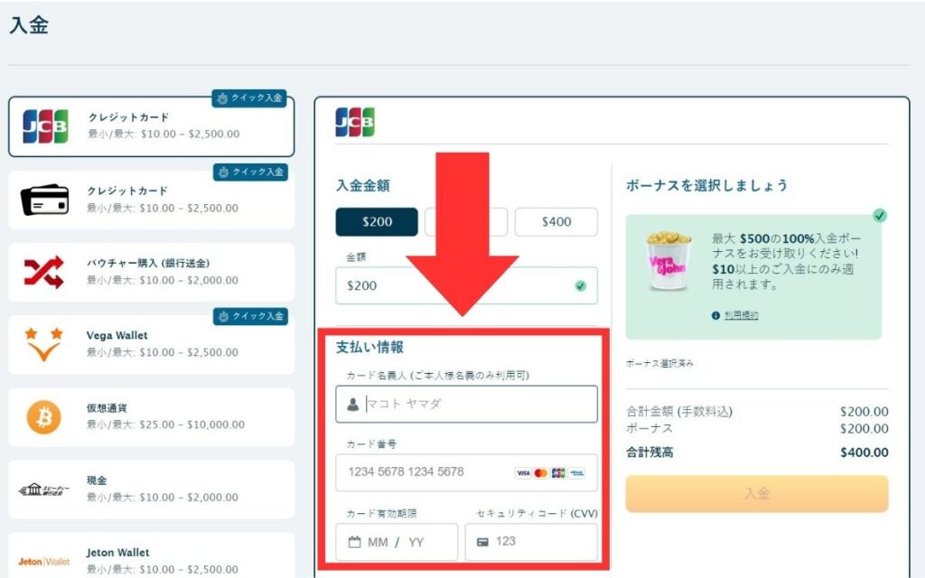
Task: Select the Bitcoin cryptocurrency deposit icon
Action: [x=44, y=416]
